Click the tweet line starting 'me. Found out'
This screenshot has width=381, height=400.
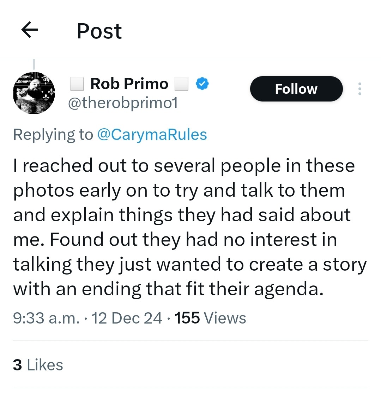(x=175, y=240)
